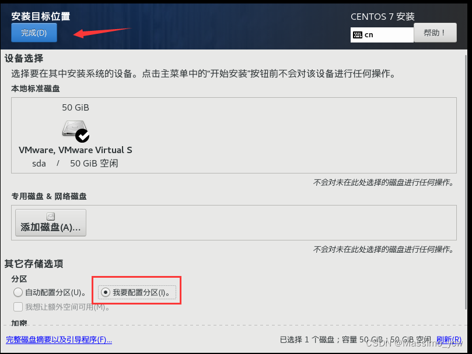
Task: Click the VMware, VMware Virtual S disk name
Action: pyautogui.click(x=75, y=150)
